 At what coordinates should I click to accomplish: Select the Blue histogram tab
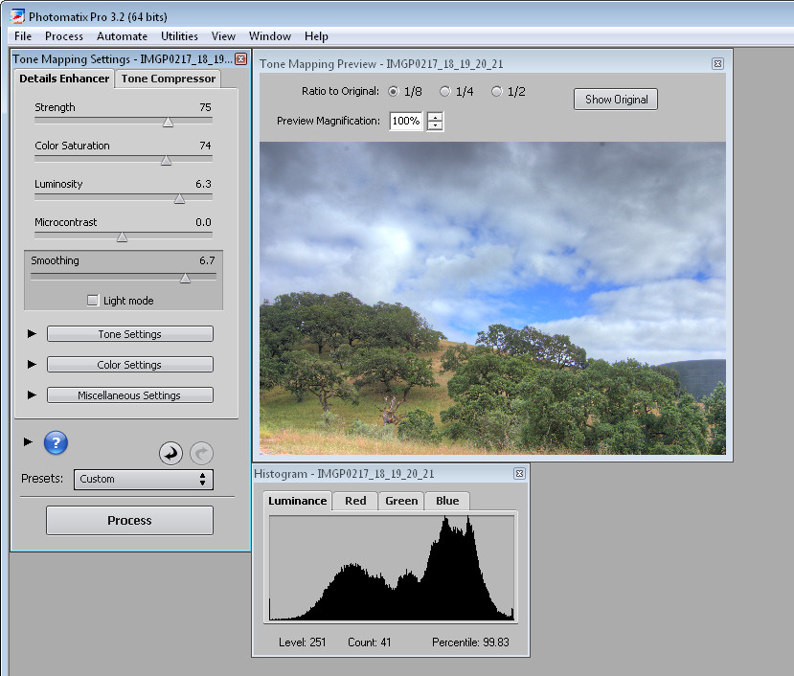tap(447, 501)
